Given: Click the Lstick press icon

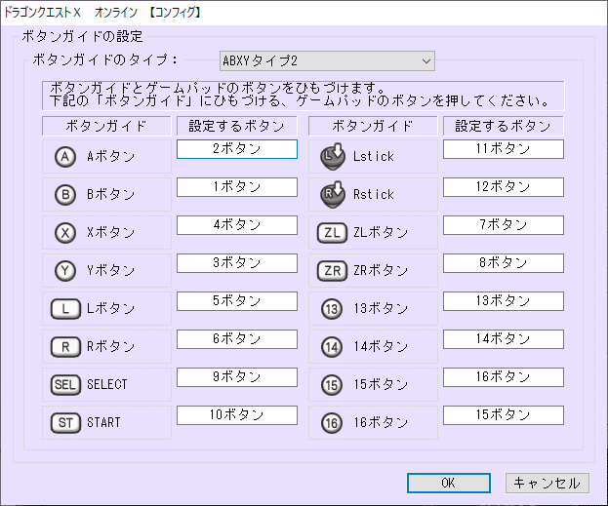Looking at the screenshot, I should click(333, 157).
